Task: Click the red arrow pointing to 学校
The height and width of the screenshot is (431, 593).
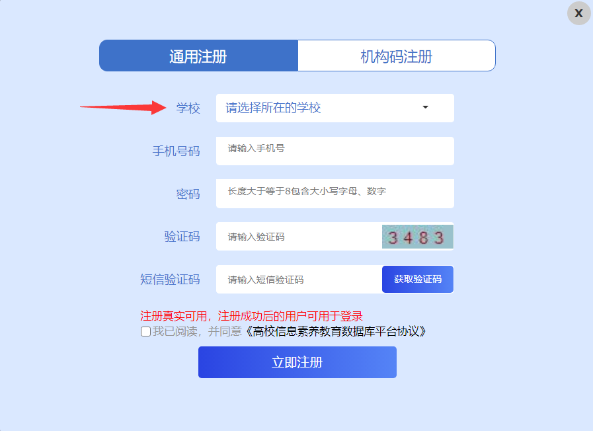Action: coord(123,107)
